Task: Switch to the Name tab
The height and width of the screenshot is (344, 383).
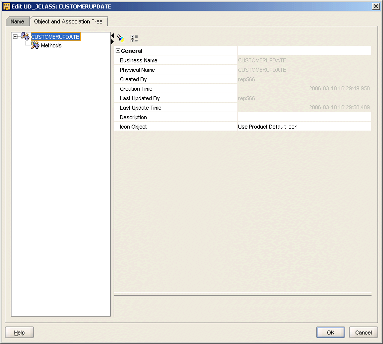Action: (17, 21)
